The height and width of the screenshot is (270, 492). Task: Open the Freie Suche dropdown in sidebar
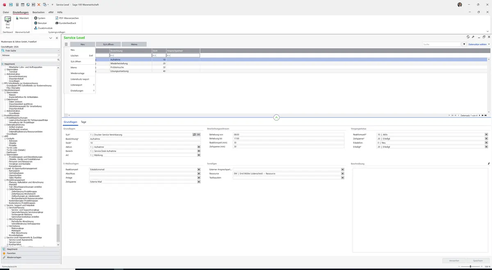coord(59,51)
